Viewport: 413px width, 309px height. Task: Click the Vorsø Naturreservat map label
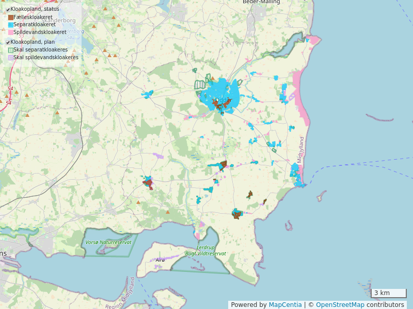pos(108,242)
